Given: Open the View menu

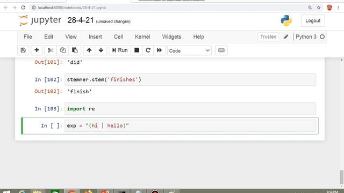Looking at the screenshot, I should pos(71,37).
